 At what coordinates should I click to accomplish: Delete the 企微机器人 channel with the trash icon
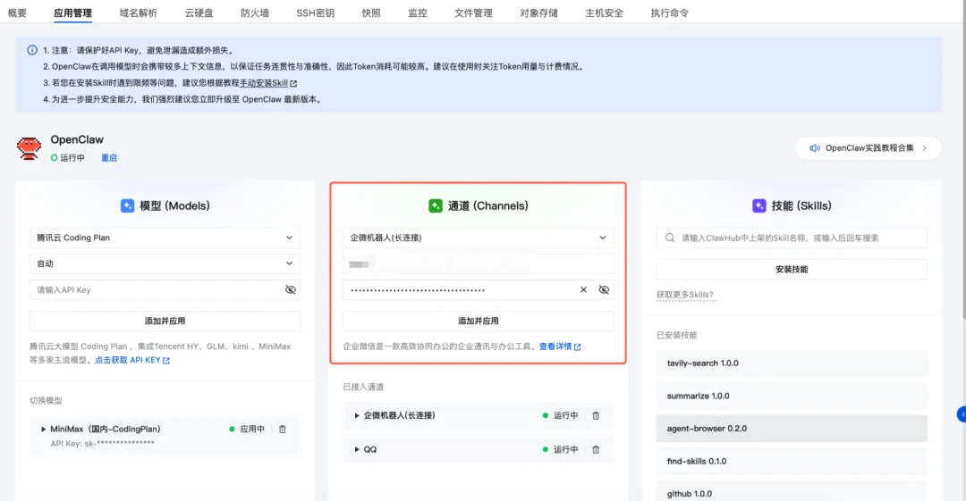(596, 415)
